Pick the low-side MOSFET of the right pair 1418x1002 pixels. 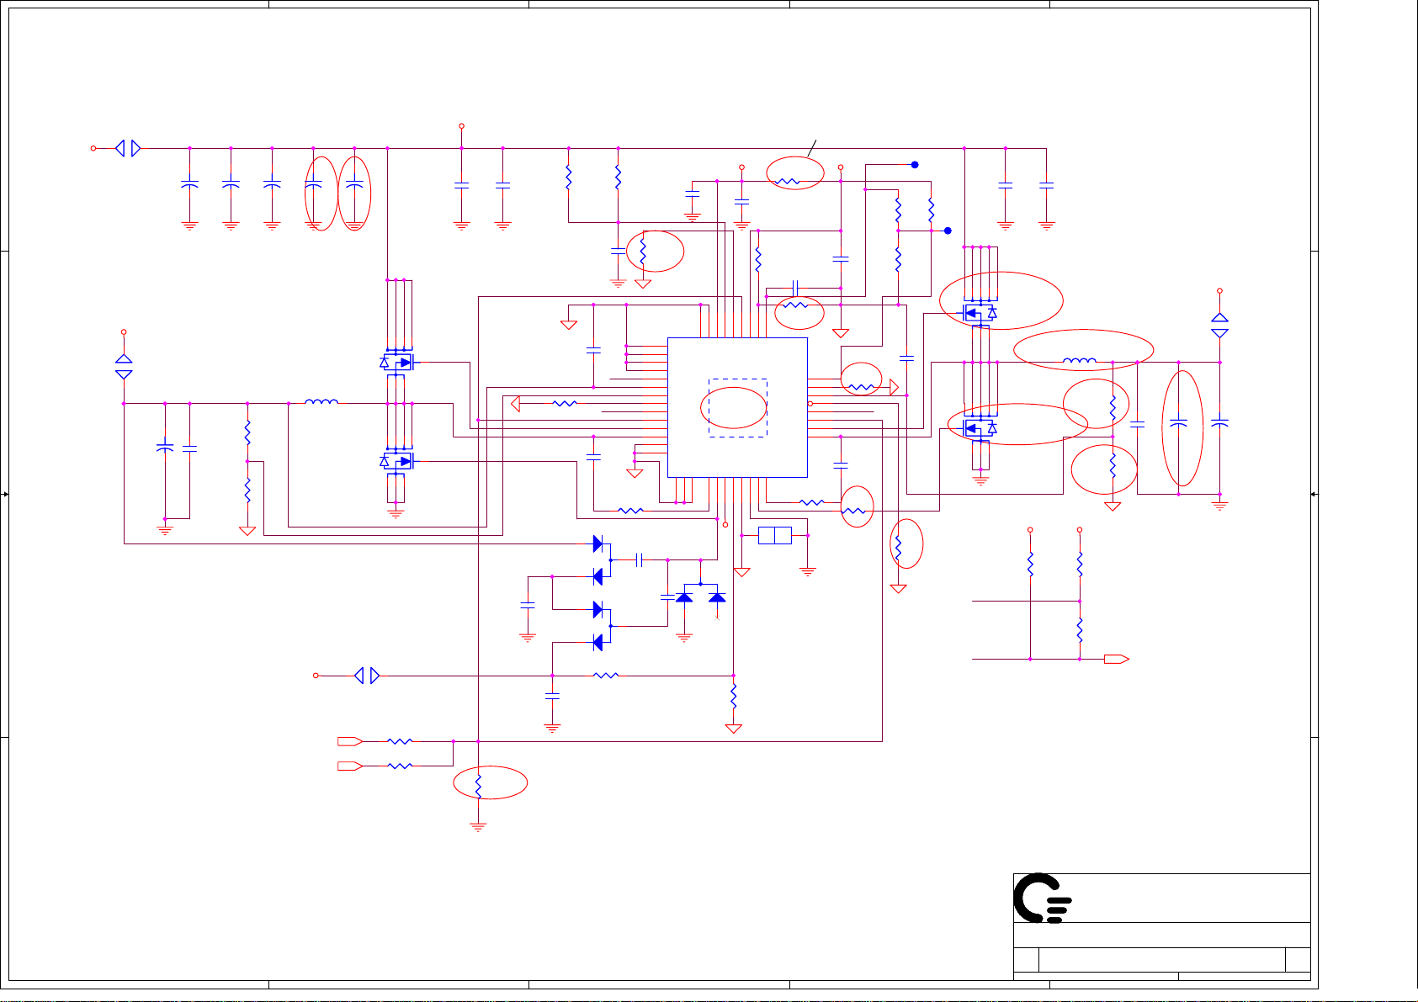[x=980, y=428]
